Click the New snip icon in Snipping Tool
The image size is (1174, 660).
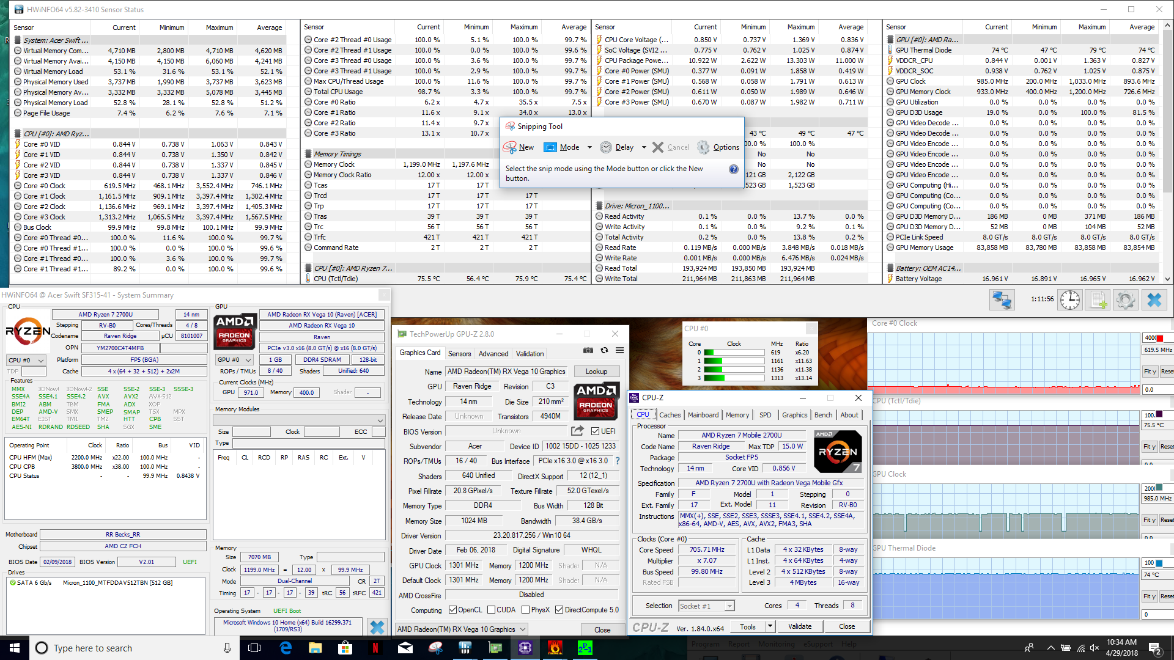[x=510, y=147]
